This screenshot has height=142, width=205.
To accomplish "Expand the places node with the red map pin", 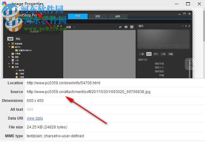I will tap(9, 64).
